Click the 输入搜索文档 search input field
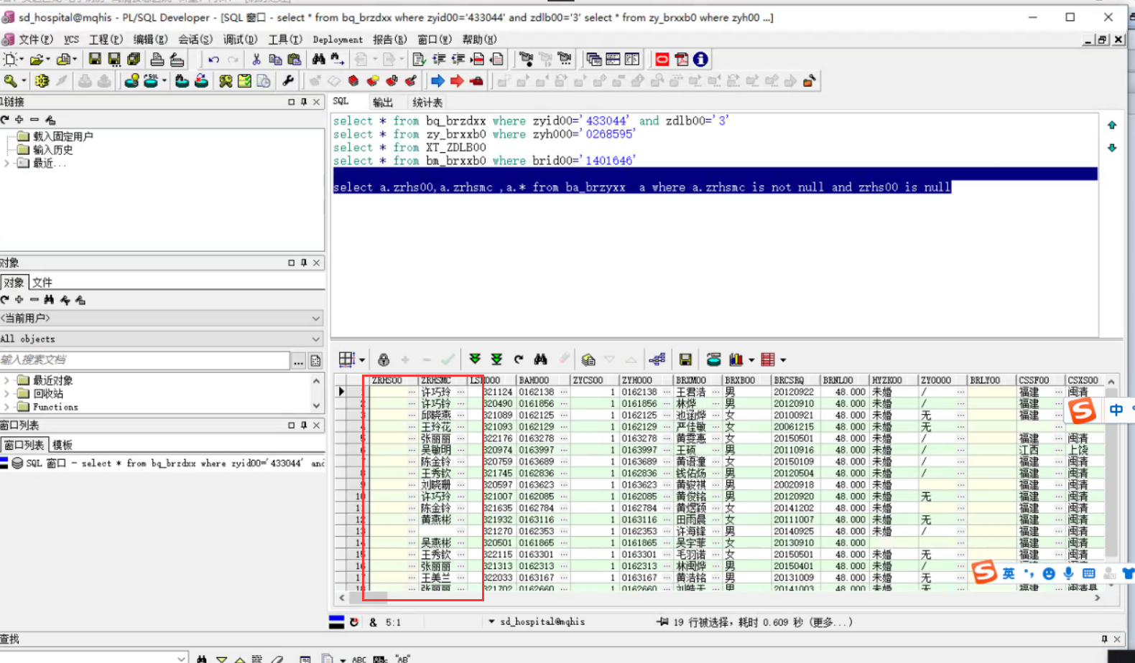 (x=144, y=360)
